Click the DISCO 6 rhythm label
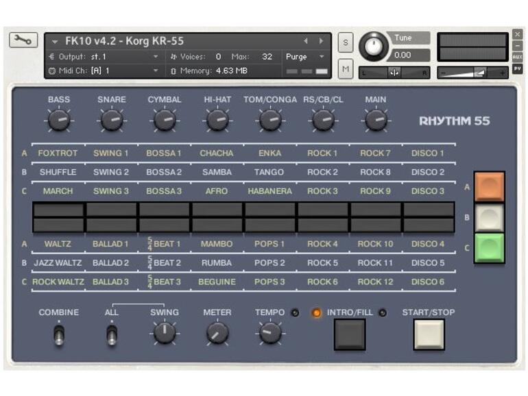Screen dimensions: 528x396 point(428,282)
